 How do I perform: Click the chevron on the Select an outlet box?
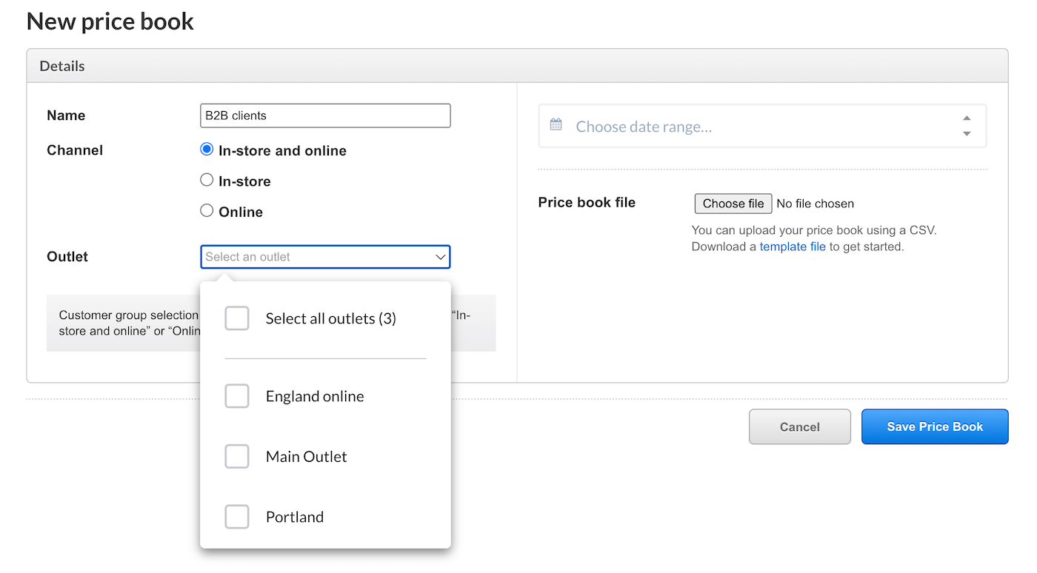pos(441,257)
